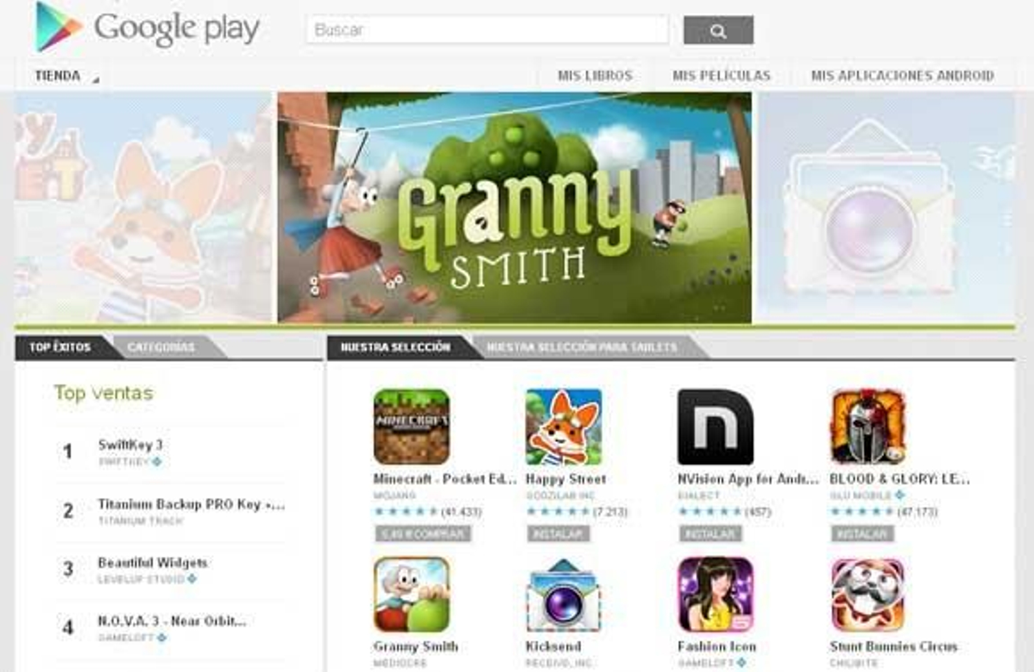Click the Google Play logo
This screenshot has height=672, width=1034.
[x=147, y=27]
